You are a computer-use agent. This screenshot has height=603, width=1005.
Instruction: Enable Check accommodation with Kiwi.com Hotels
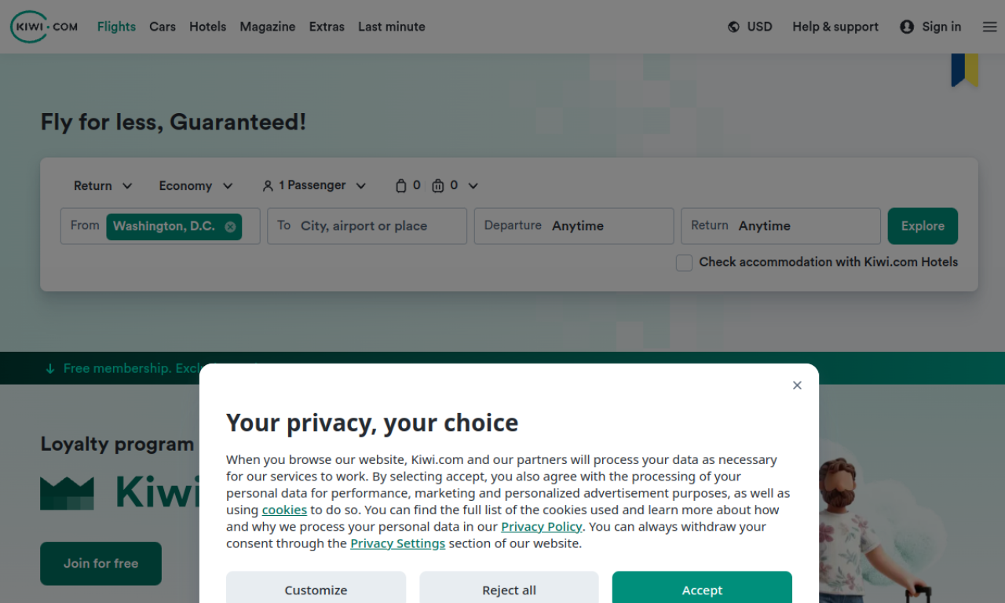point(683,262)
